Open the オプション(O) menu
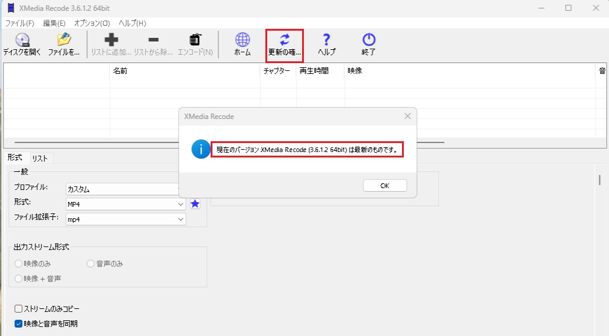This screenshot has height=336, width=609. tap(92, 23)
